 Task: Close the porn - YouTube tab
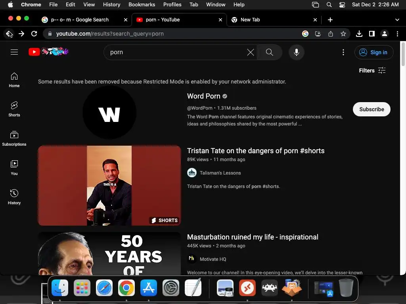click(220, 20)
